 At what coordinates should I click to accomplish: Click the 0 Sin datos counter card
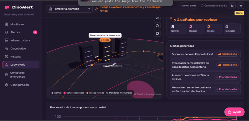point(232,29)
